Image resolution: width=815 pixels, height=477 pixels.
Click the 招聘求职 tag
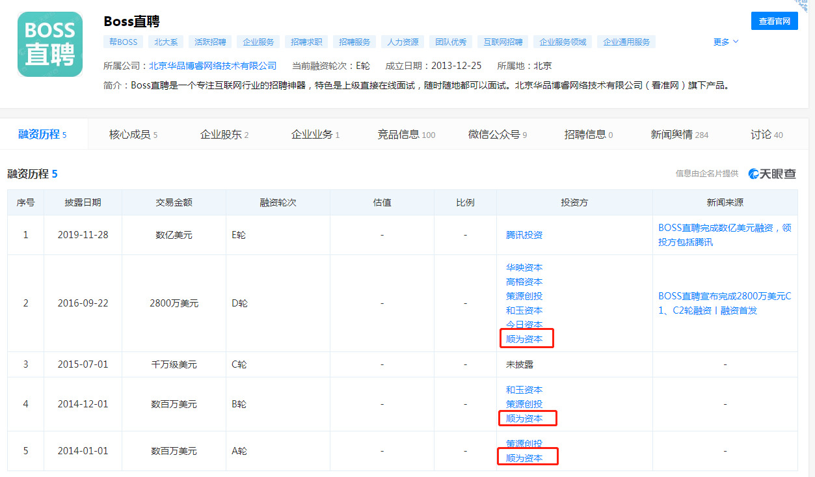click(x=306, y=42)
